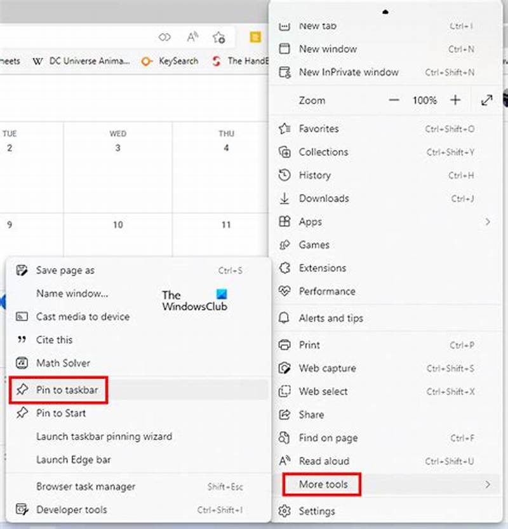Increase zoom with the plus control
This screenshot has height=529, width=508.
[455, 100]
